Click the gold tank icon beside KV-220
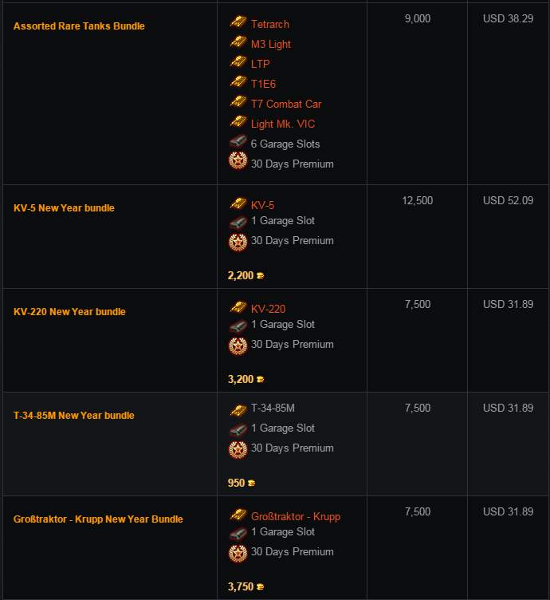 [238, 306]
